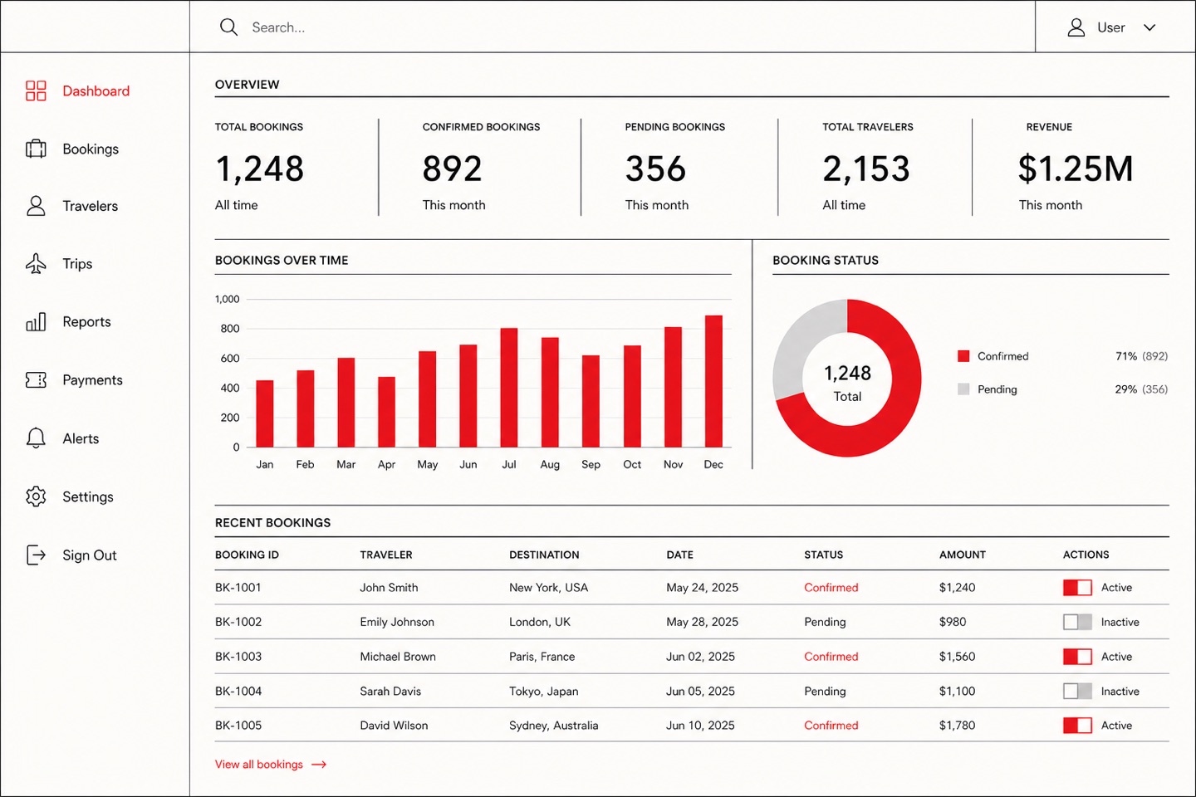Click the date May 24, 2025
Image resolution: width=1196 pixels, height=797 pixels.
[703, 588]
